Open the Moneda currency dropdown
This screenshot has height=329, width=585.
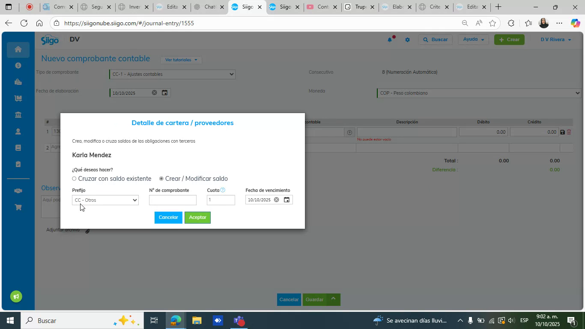(x=479, y=93)
